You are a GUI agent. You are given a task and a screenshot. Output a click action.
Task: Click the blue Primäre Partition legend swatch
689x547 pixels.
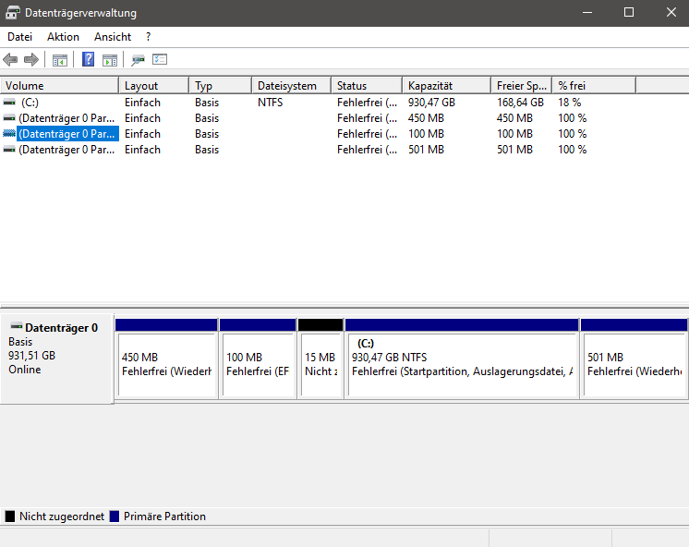(x=115, y=517)
